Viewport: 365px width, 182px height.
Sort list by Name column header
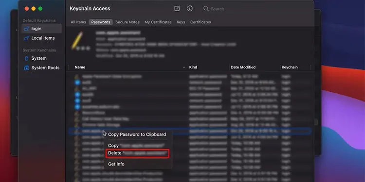pyautogui.click(x=80, y=67)
